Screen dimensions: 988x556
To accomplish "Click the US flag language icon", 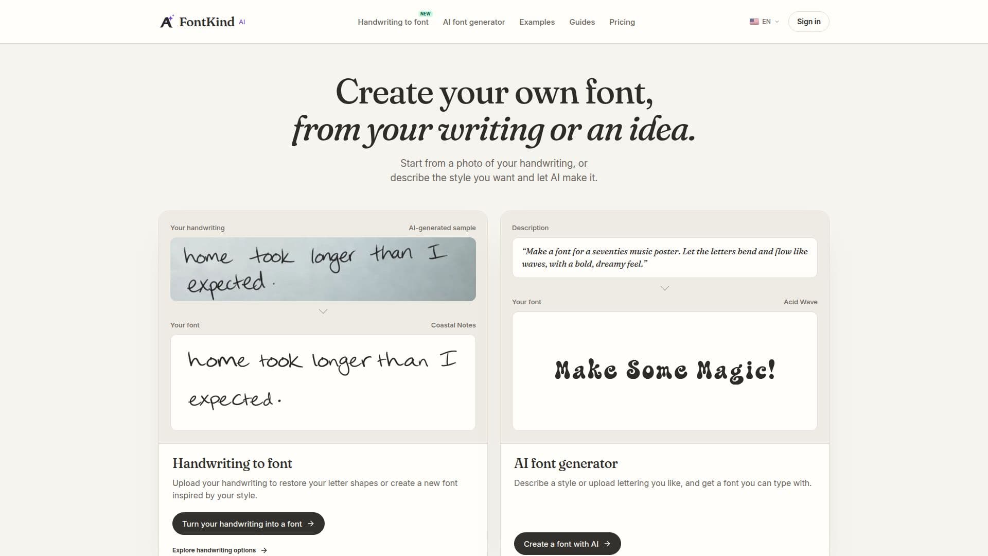I will click(754, 22).
